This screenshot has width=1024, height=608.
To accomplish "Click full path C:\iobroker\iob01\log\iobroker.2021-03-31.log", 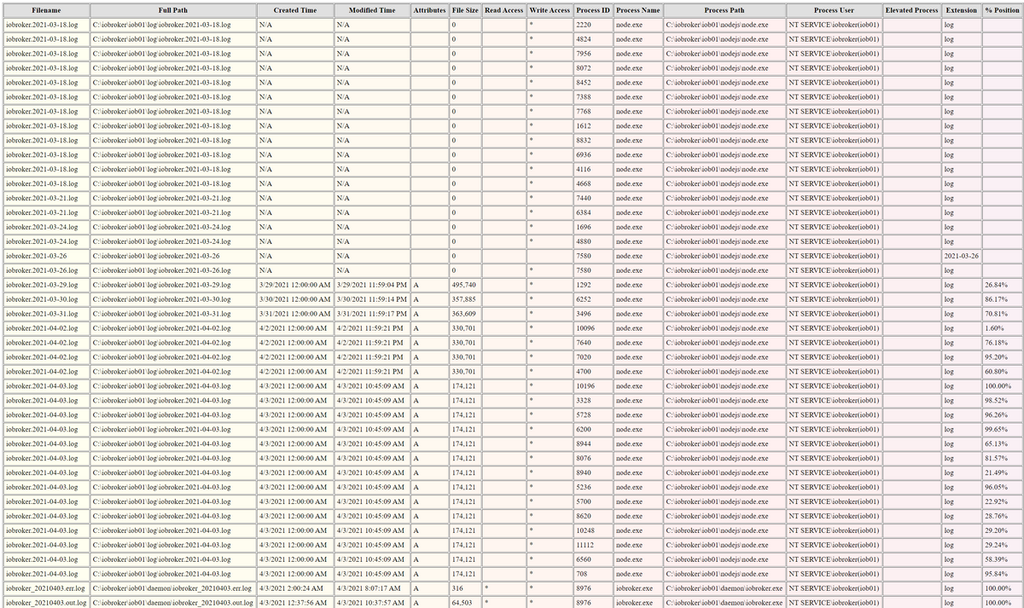I will click(172, 314).
